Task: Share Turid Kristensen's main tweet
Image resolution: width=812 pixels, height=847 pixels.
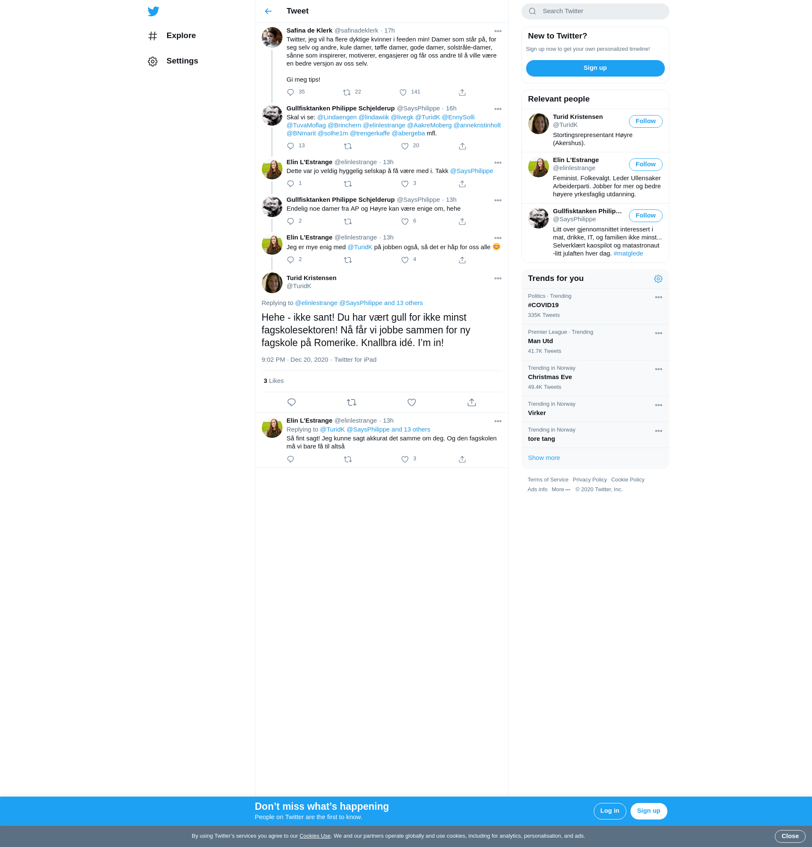Action: (x=472, y=402)
